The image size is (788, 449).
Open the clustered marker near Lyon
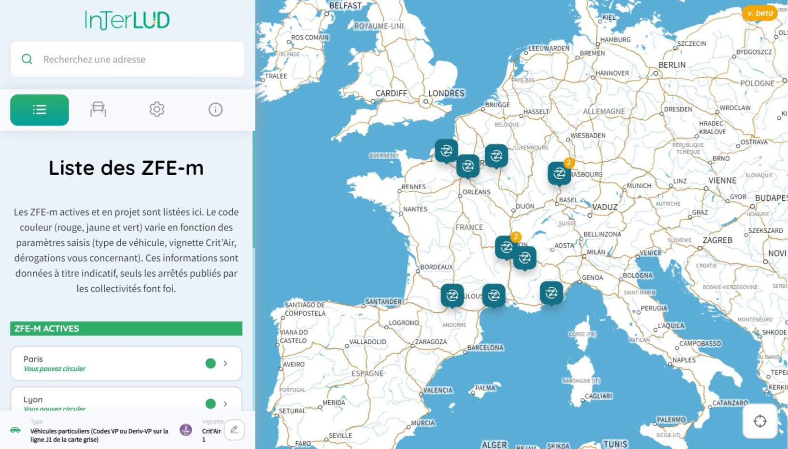pos(507,247)
